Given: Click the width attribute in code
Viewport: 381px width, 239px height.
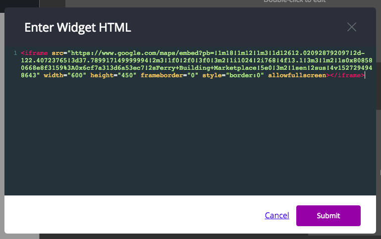Looking at the screenshot, I should pyautogui.click(x=54, y=75).
